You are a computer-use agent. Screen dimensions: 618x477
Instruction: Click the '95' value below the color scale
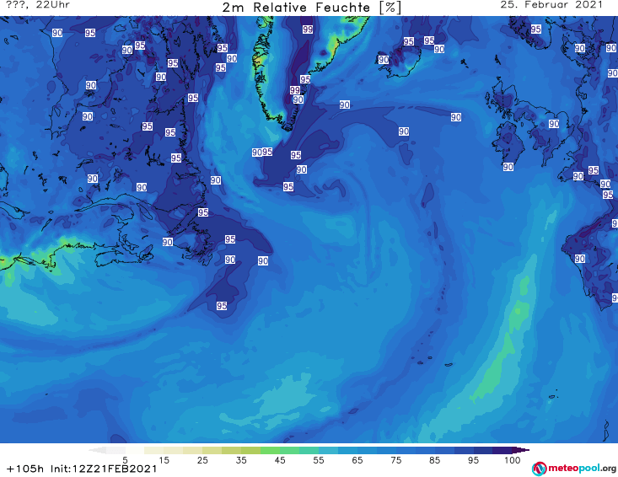(473, 460)
